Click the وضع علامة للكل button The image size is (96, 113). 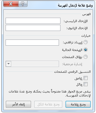click(x=48, y=104)
